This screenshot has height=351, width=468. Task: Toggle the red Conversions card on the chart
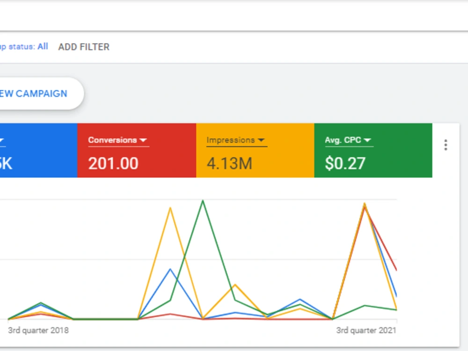[x=136, y=151]
